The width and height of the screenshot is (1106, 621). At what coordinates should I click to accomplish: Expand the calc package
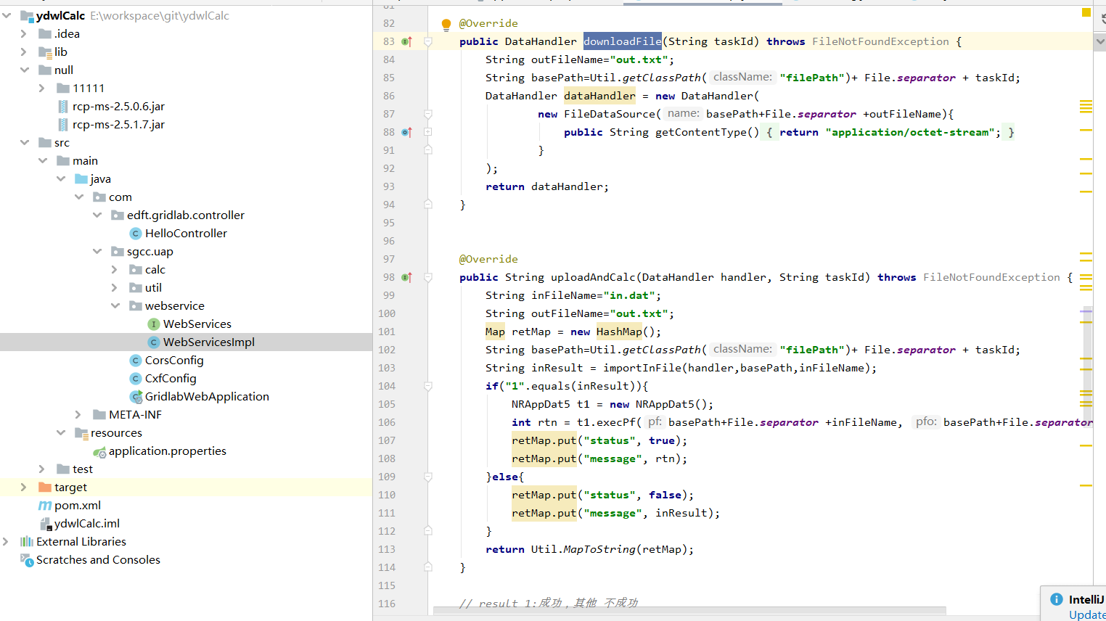pos(115,269)
